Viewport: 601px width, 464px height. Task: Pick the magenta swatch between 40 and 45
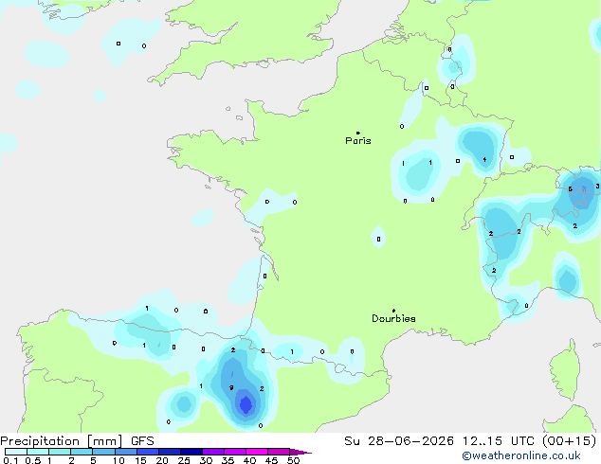point(257,452)
